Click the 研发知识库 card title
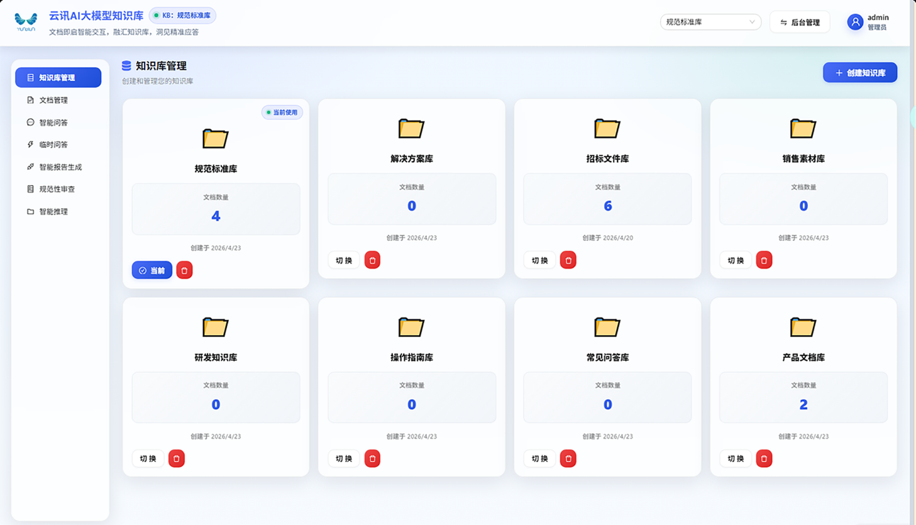The width and height of the screenshot is (916, 525). (x=216, y=357)
